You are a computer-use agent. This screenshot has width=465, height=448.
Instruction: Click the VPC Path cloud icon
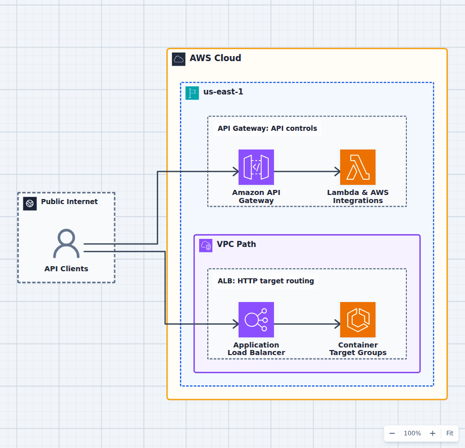pyautogui.click(x=206, y=245)
